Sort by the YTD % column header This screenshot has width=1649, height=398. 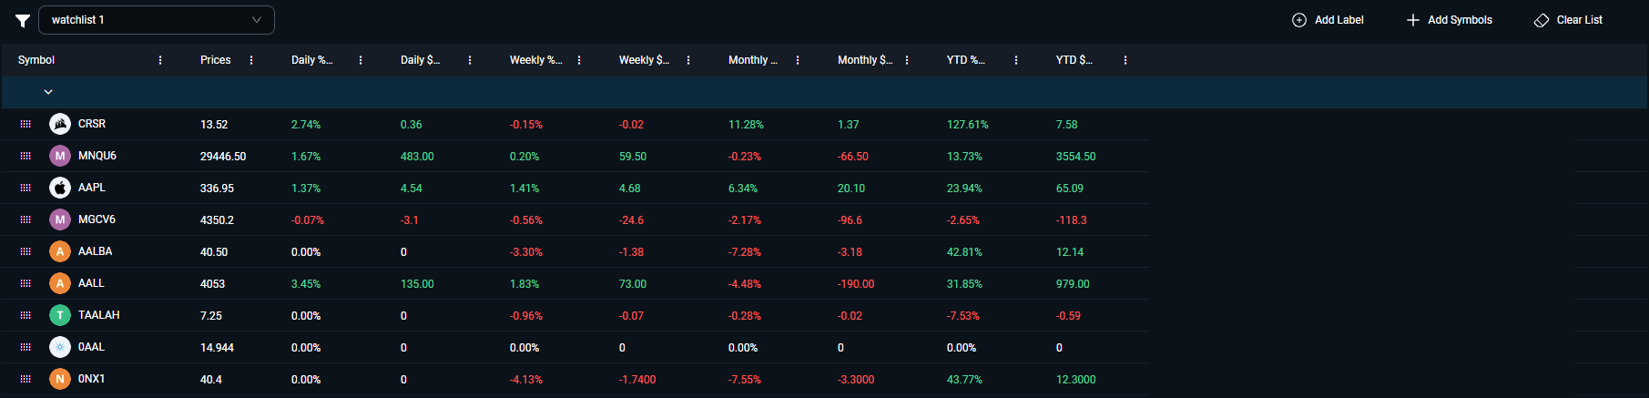(x=966, y=60)
